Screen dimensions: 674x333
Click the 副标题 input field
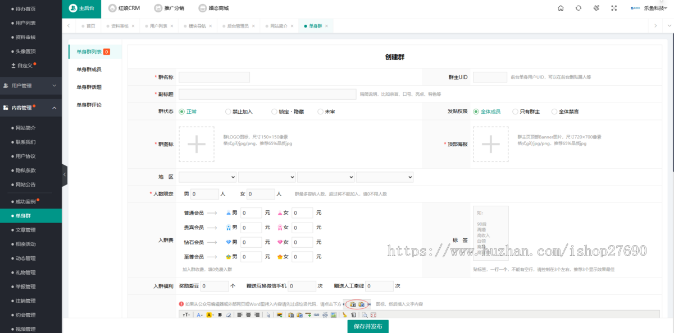pos(267,94)
